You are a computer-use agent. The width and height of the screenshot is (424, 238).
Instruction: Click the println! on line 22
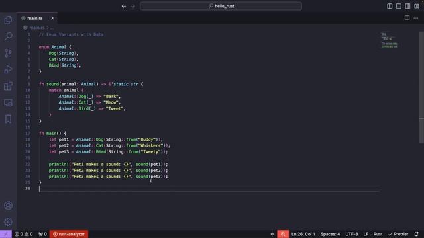pyautogui.click(x=59, y=164)
